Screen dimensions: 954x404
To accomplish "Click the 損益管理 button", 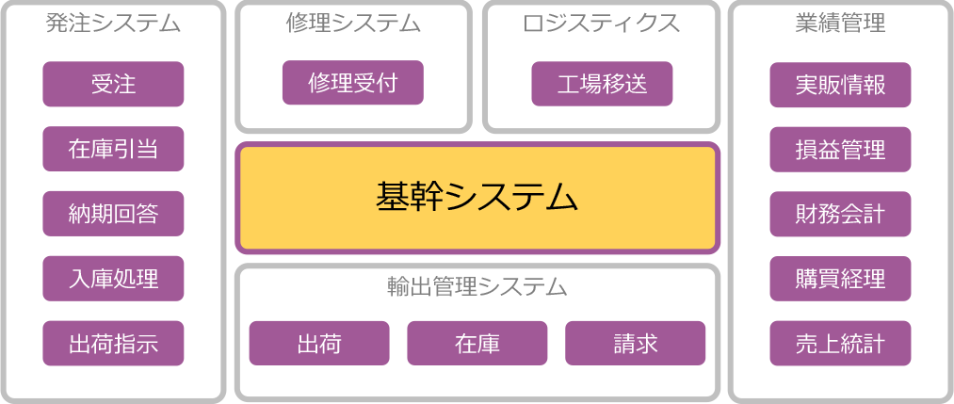I will 840,150.
